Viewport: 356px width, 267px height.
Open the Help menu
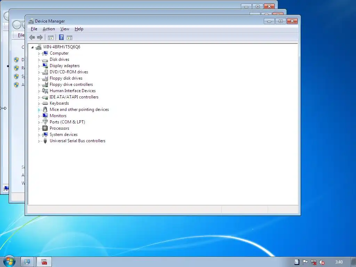tap(79, 29)
